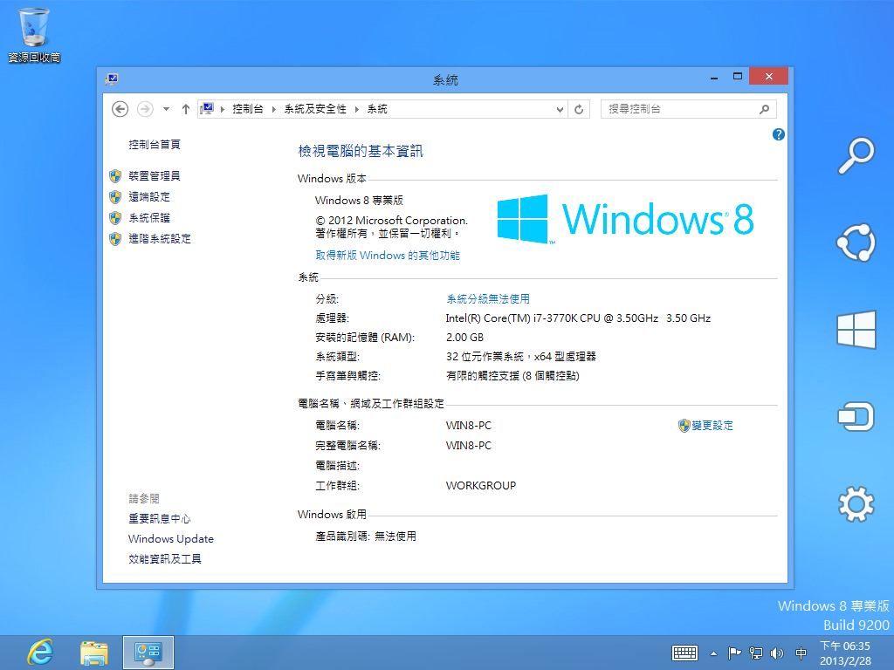Viewport: 894px width, 670px height.
Task: Open the 系統分級無法使用 link
Action: [488, 298]
